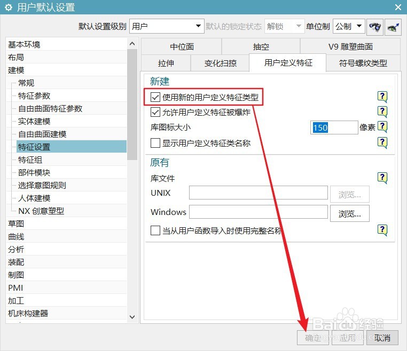Select 特征组 tree item
The image size is (407, 351).
coord(72,159)
